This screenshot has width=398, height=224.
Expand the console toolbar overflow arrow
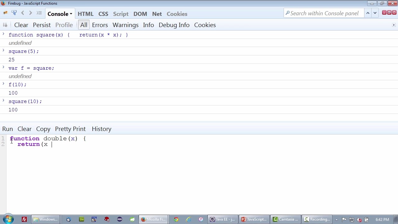click(394, 25)
